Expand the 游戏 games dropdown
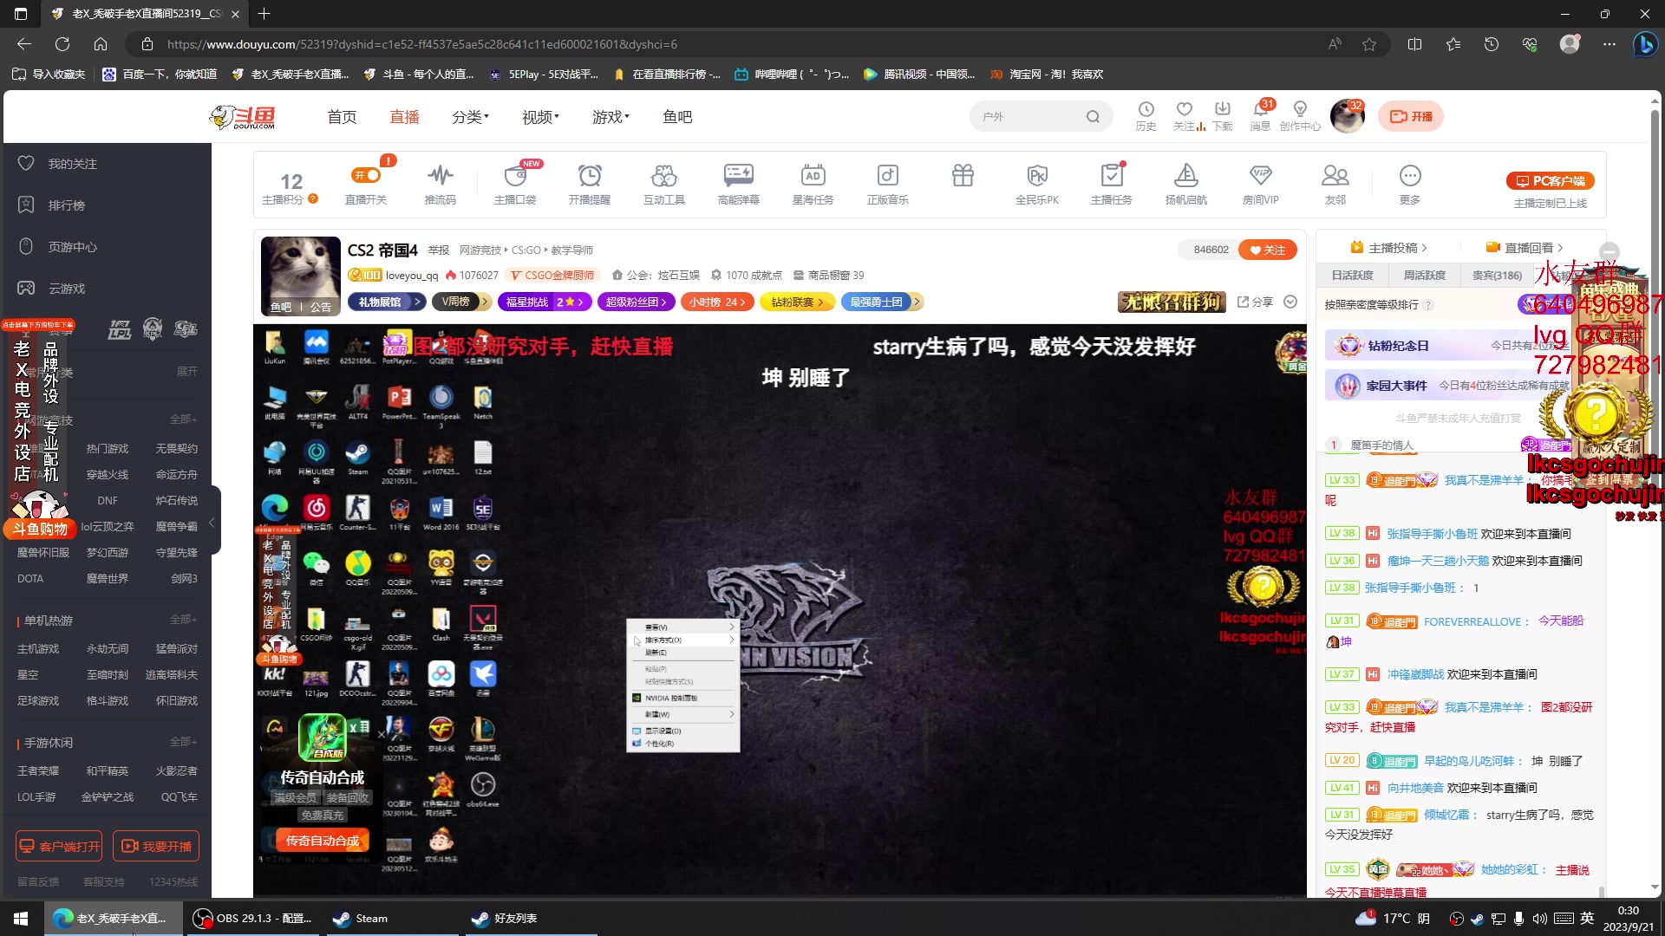This screenshot has width=1665, height=936. [611, 117]
